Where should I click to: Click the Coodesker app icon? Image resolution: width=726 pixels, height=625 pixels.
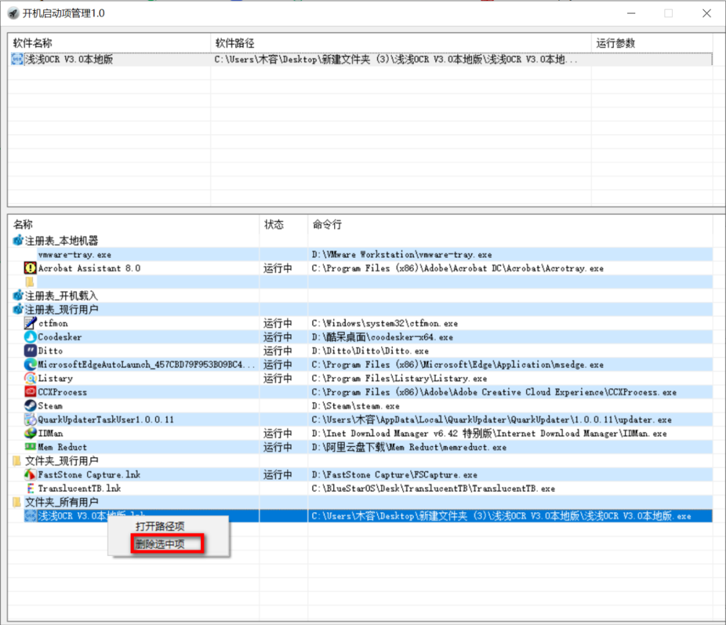(30, 337)
